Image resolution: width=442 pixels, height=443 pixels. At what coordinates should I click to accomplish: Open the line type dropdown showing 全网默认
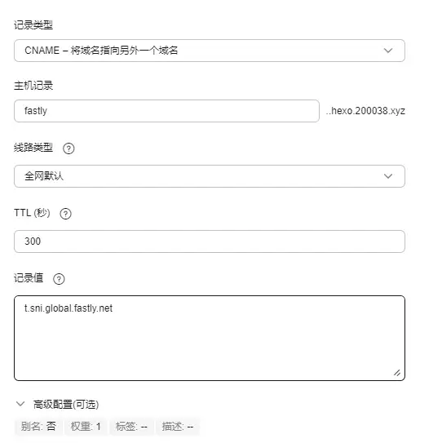pos(210,176)
